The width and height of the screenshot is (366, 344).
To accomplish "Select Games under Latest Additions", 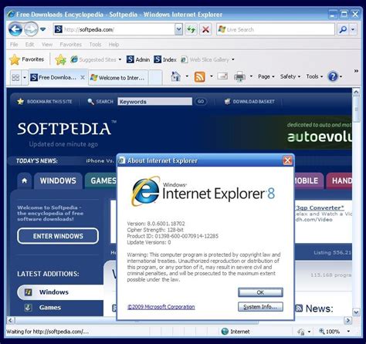I will pyautogui.click(x=50, y=308).
